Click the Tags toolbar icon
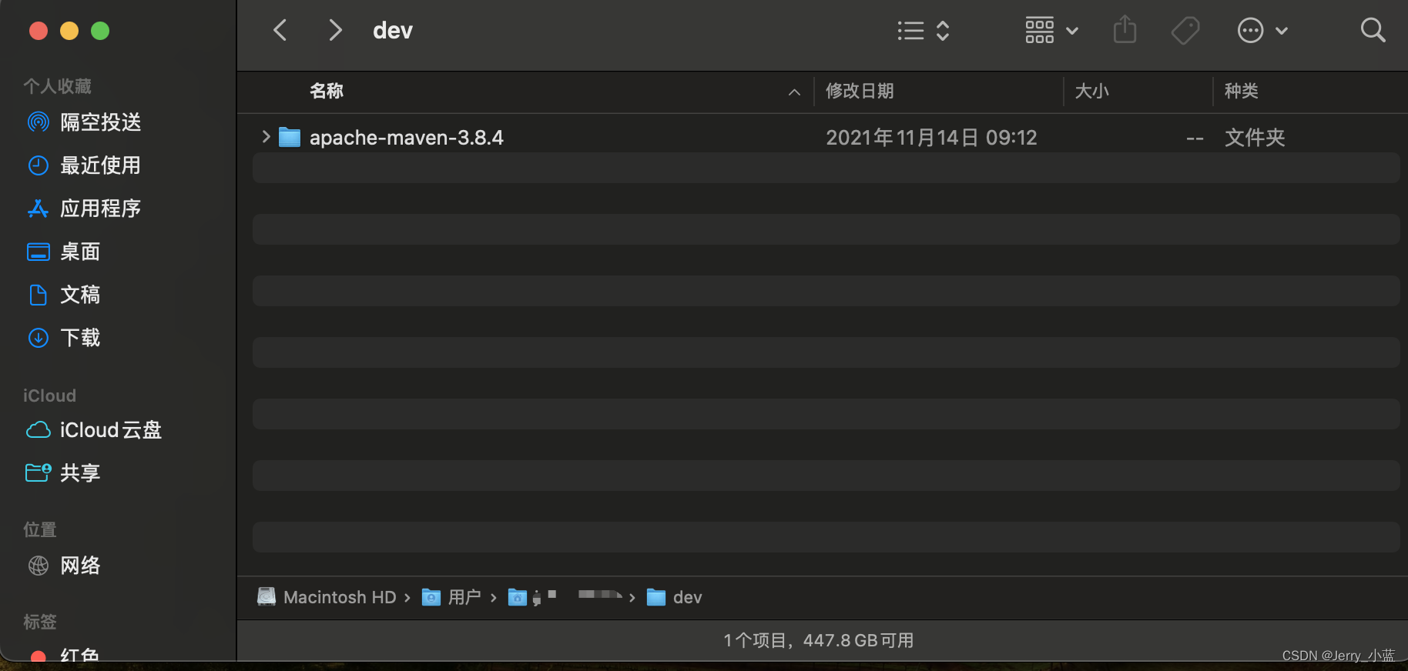The image size is (1408, 671). click(1185, 31)
